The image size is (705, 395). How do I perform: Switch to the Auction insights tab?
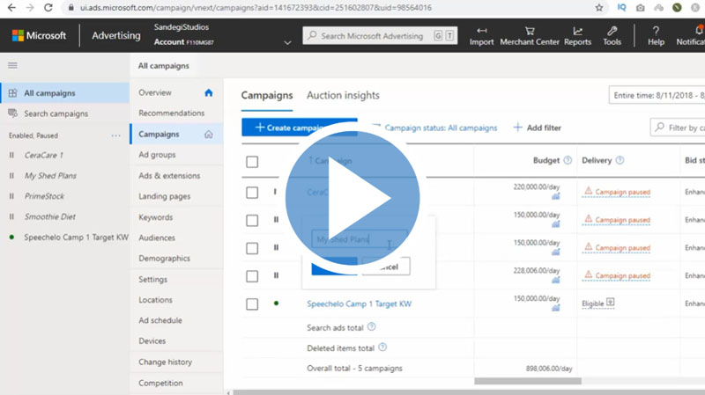343,95
